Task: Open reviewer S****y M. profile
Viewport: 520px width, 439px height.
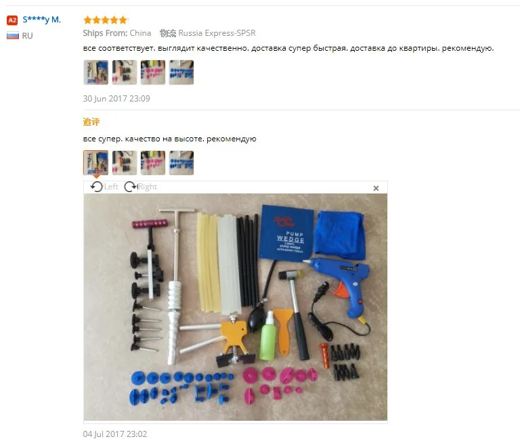Action: 41,20
